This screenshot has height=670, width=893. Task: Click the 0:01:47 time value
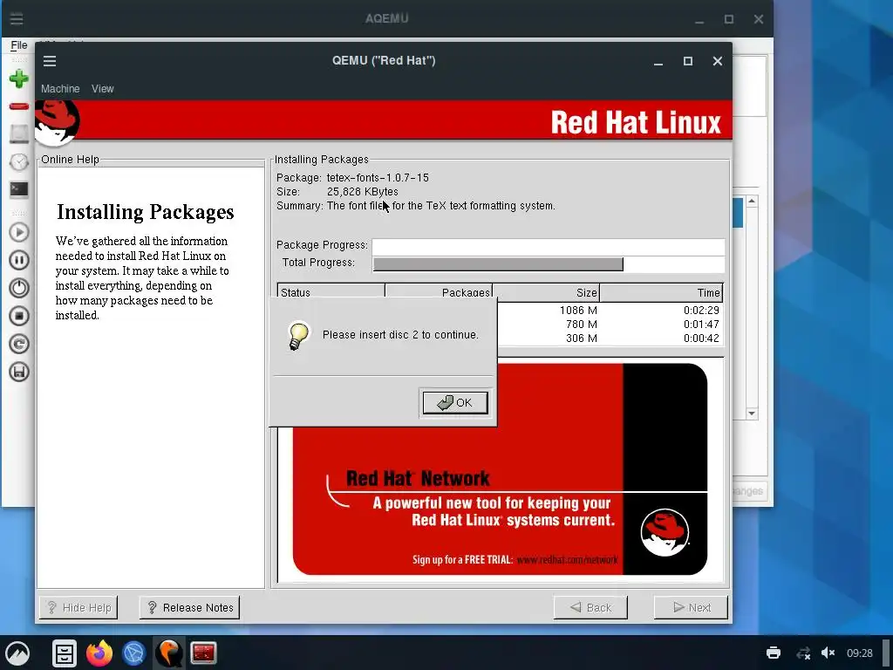(701, 325)
